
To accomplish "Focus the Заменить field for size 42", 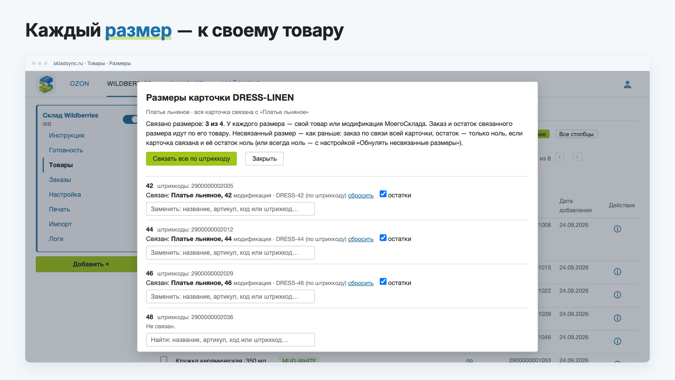I will click(x=230, y=209).
